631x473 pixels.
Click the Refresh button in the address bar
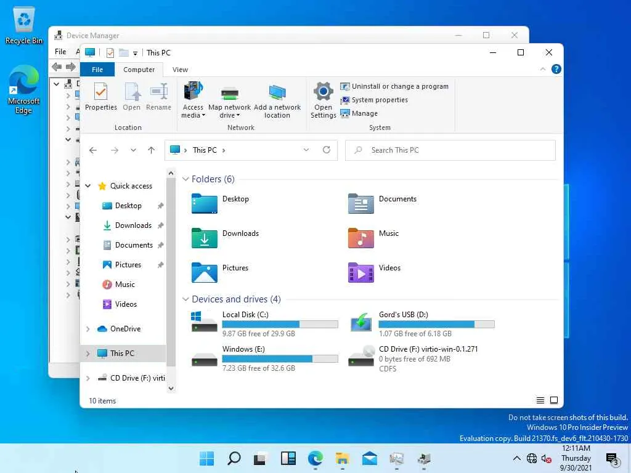pos(327,150)
